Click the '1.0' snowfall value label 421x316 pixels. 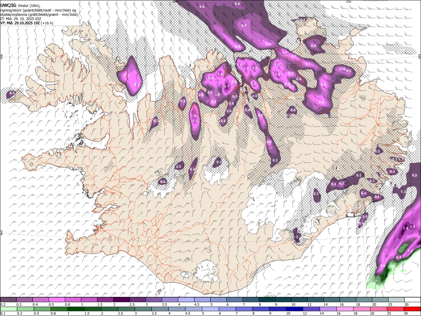tap(277, 65)
